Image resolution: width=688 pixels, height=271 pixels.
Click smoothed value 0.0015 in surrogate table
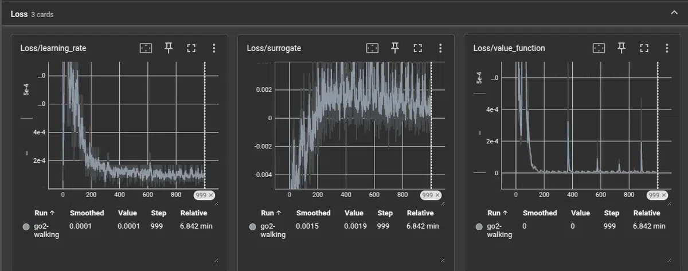point(307,226)
